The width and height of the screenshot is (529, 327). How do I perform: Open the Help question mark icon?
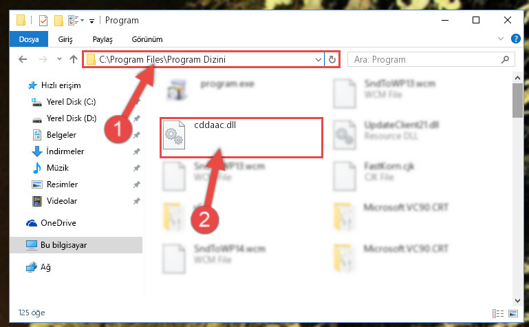(x=515, y=39)
